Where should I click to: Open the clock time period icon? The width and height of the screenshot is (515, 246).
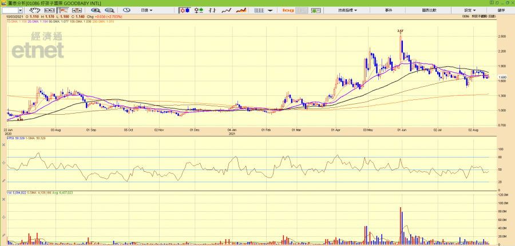126,10
